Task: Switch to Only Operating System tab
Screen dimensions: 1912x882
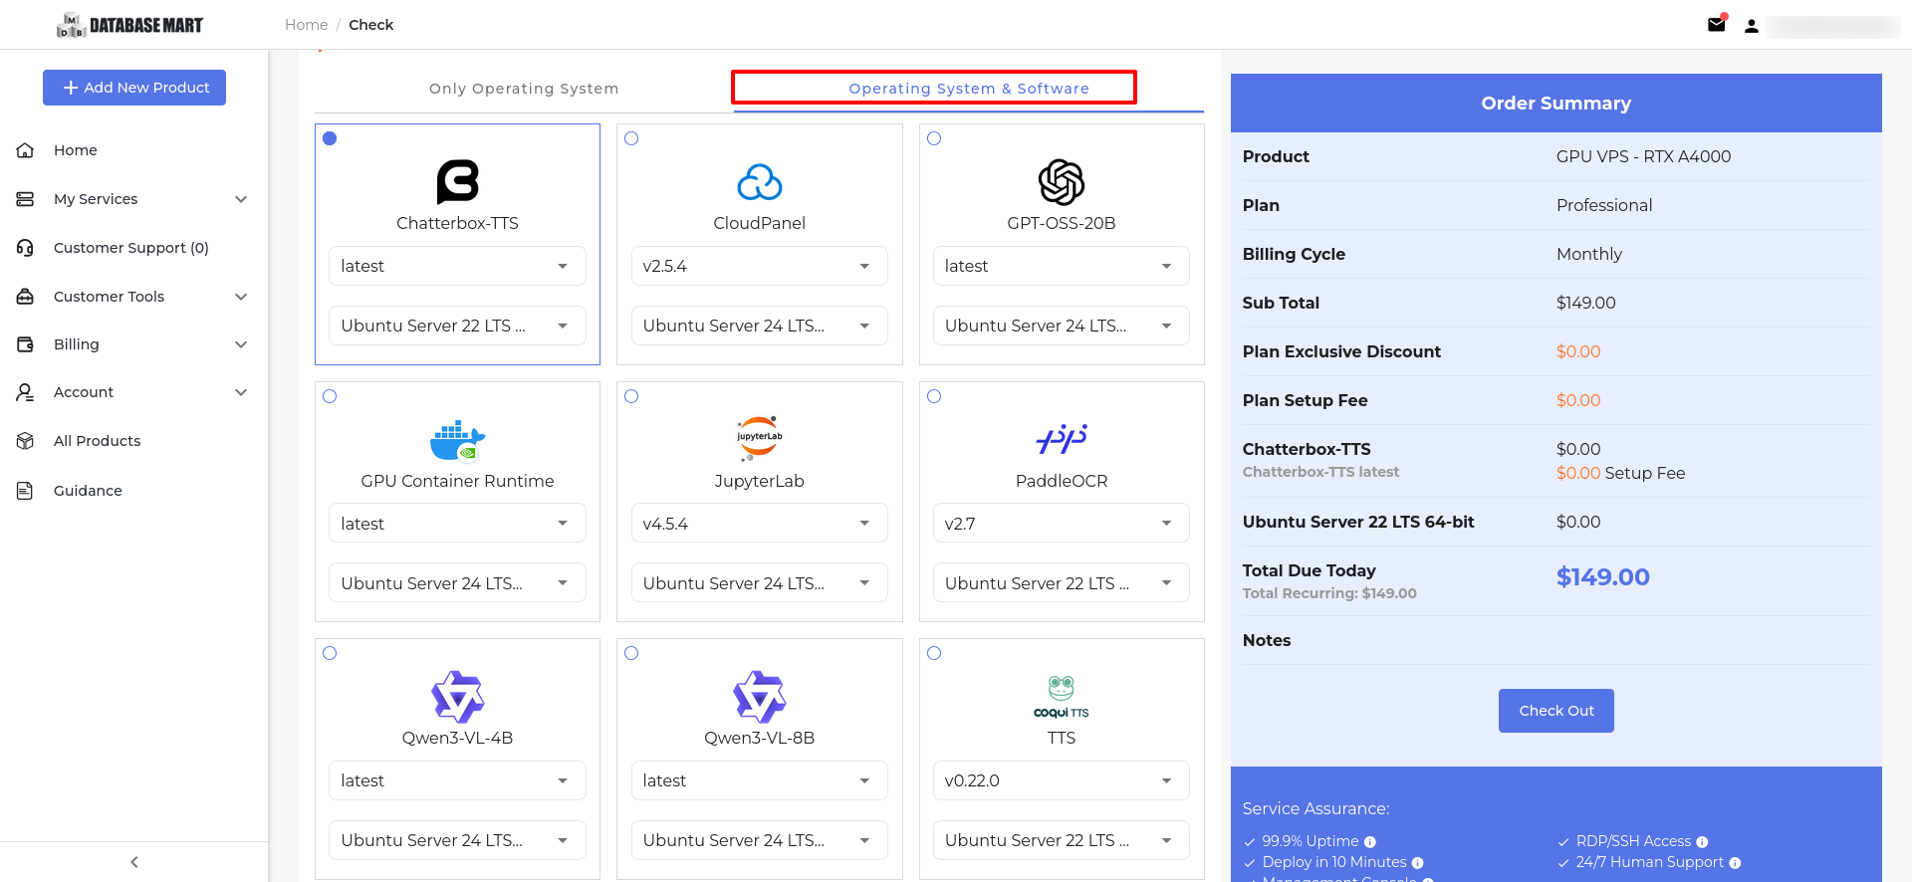Action: [x=524, y=89]
